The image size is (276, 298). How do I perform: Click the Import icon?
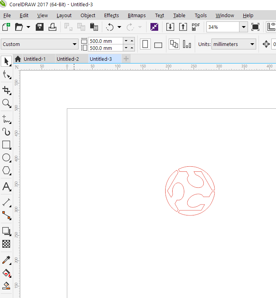[170, 27]
